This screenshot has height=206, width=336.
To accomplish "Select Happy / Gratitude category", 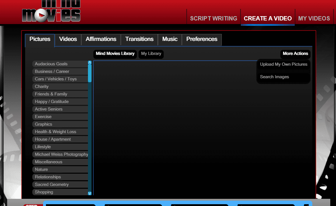I will [x=60, y=102].
